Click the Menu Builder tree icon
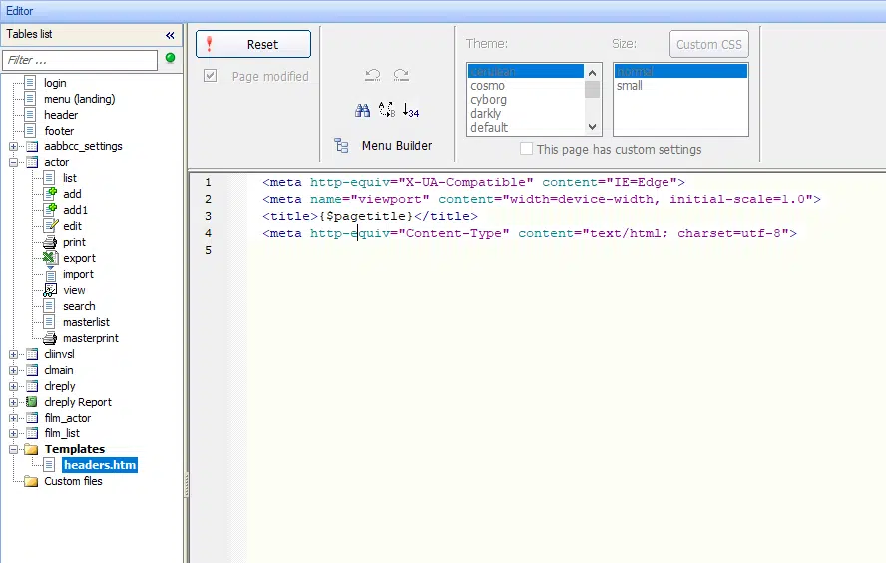This screenshot has height=563, width=886. click(x=341, y=145)
